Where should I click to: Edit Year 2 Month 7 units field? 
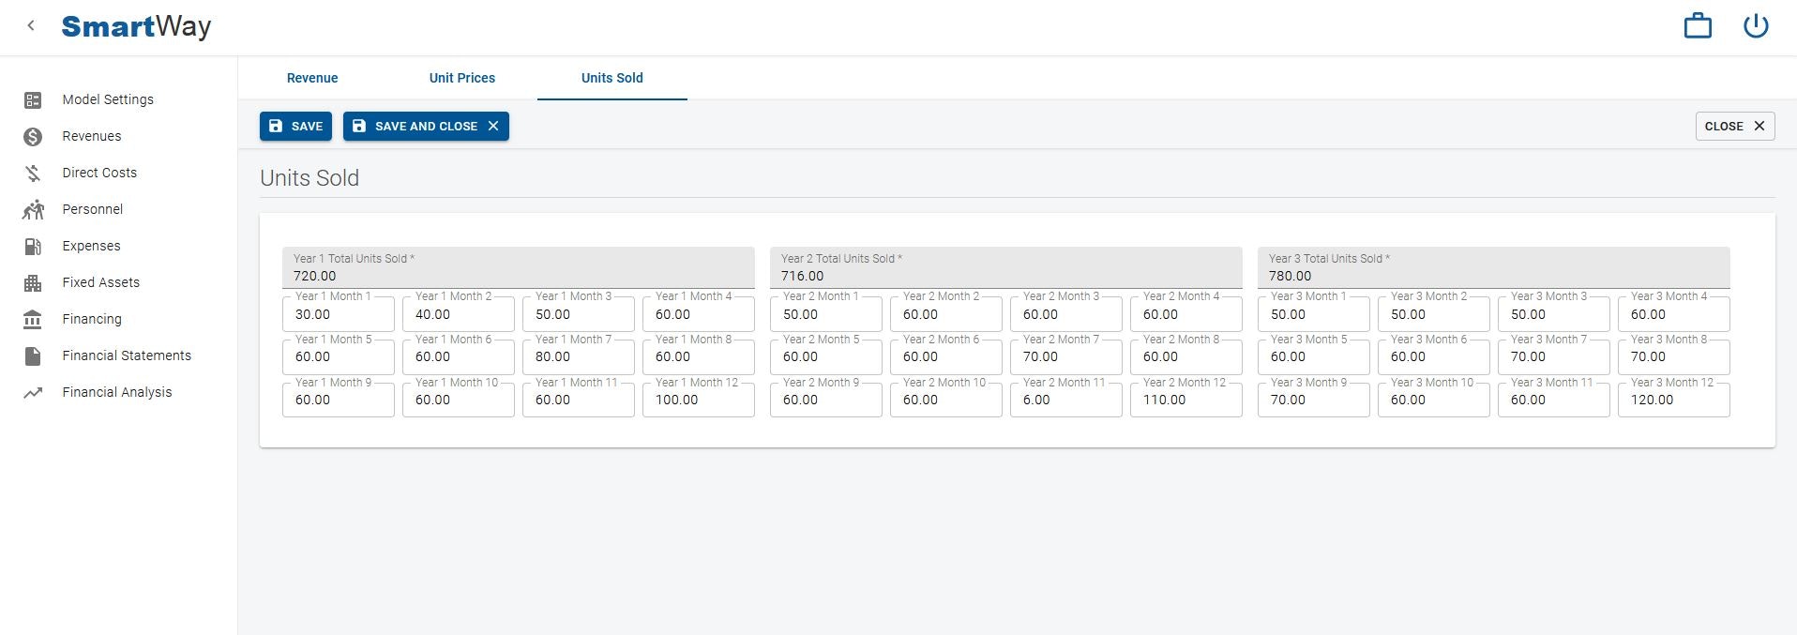(x=1066, y=356)
